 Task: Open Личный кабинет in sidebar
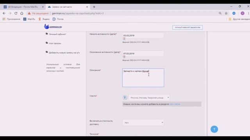57,34
